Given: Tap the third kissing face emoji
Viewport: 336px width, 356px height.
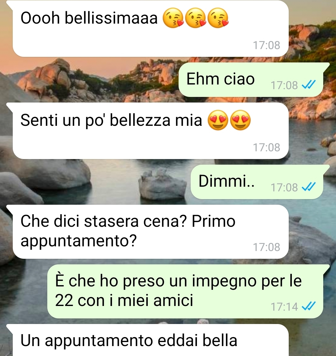Looking at the screenshot, I should (x=218, y=18).
